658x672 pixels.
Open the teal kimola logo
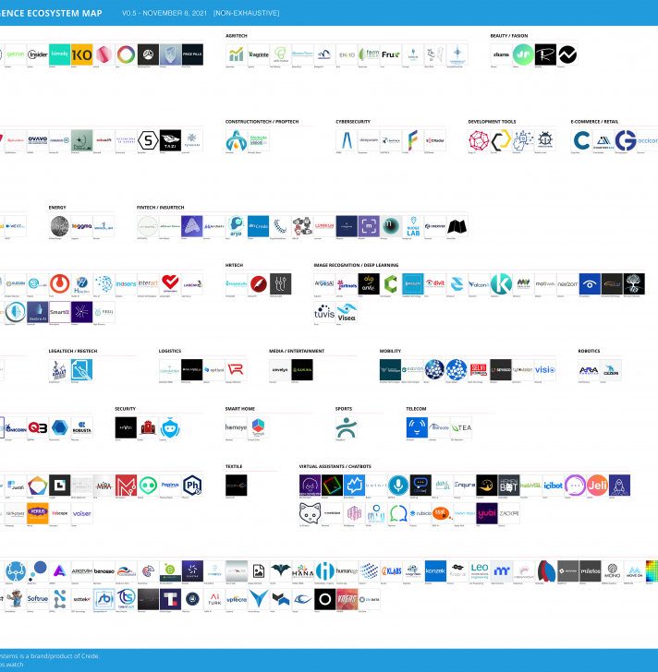point(60,54)
